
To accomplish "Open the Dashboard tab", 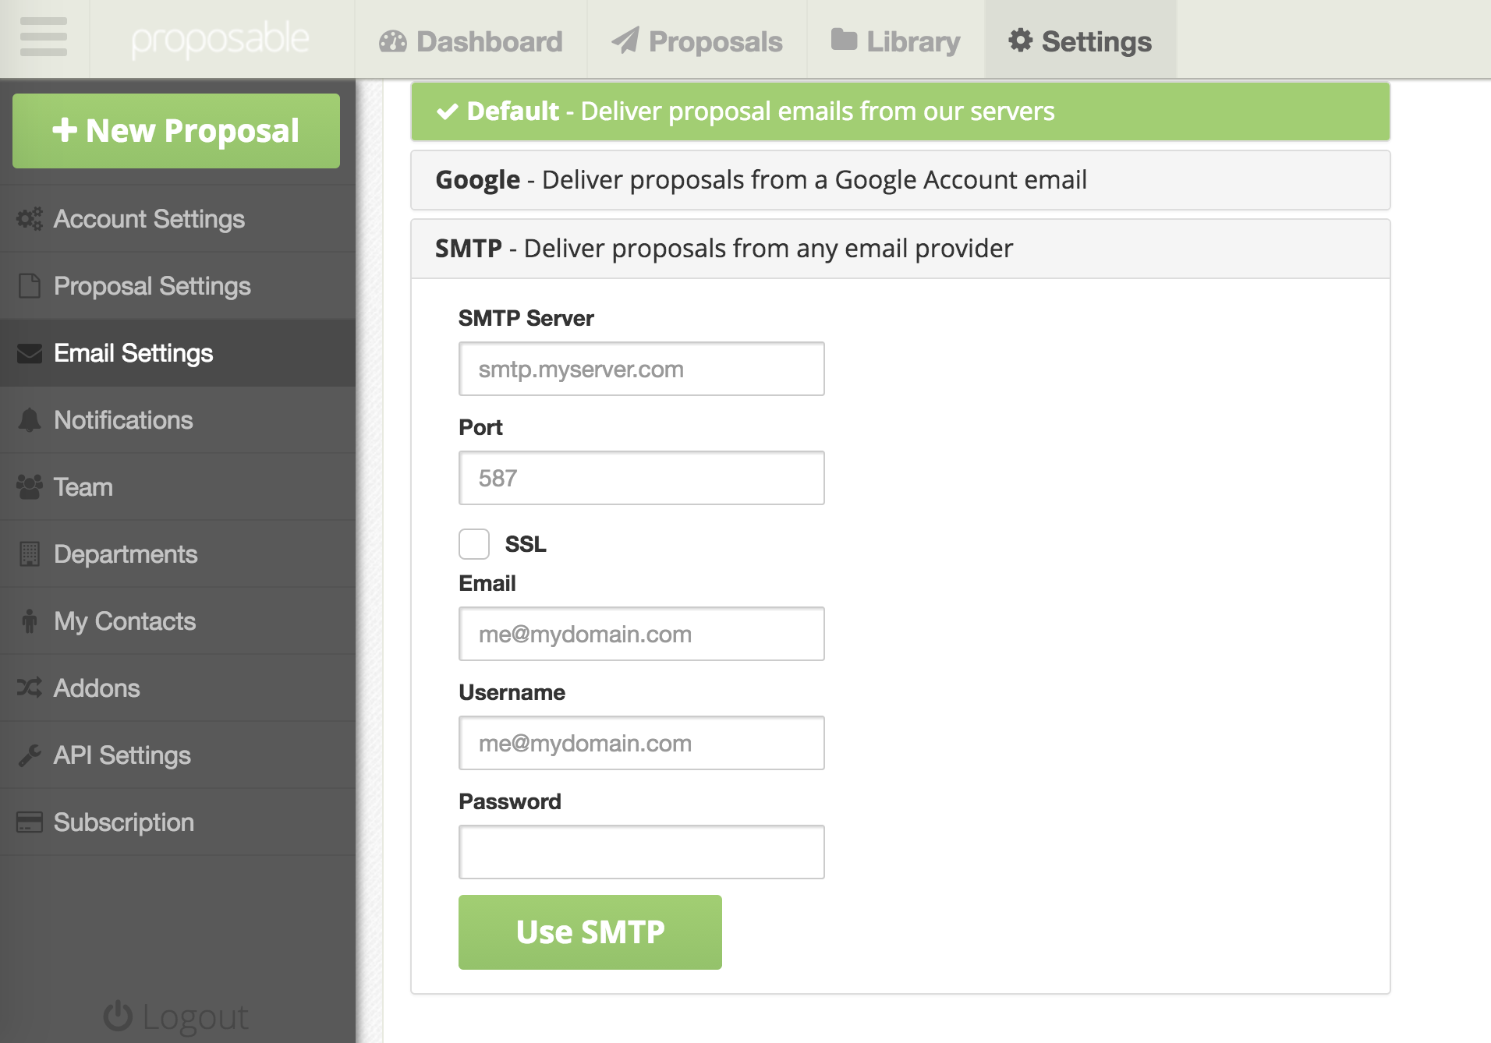I will (471, 40).
